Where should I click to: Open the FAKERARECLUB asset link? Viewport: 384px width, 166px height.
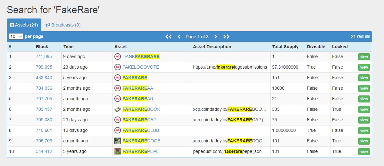pyautogui.click(x=141, y=130)
